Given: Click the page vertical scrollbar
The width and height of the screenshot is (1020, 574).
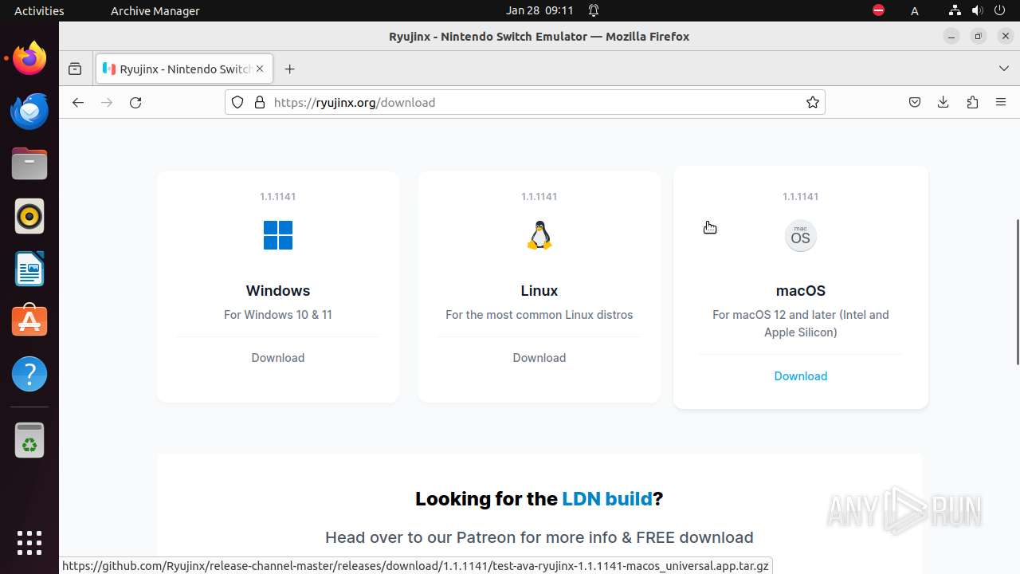Looking at the screenshot, I should [x=1016, y=292].
